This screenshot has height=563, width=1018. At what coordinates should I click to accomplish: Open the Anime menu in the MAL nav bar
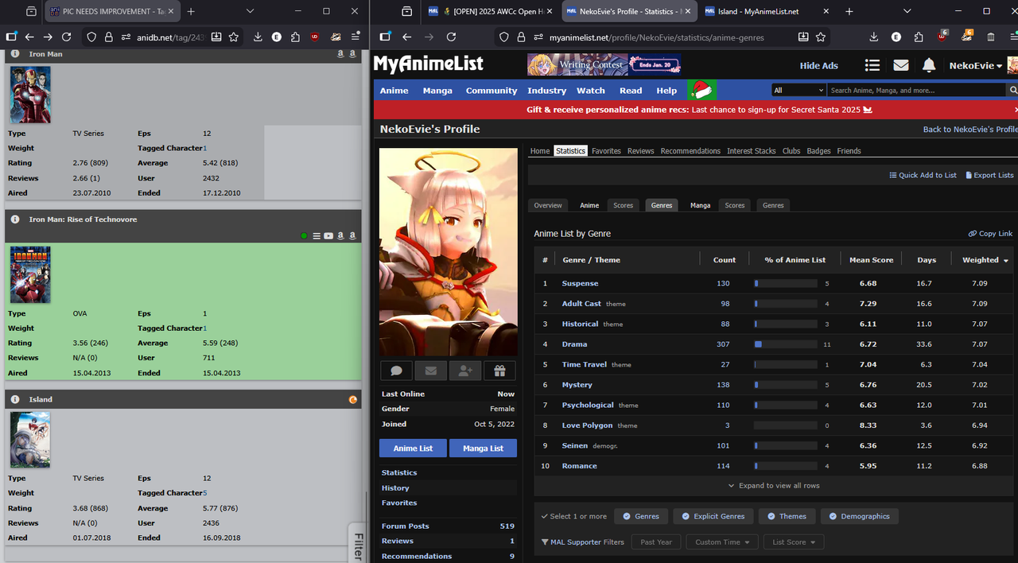[394, 90]
